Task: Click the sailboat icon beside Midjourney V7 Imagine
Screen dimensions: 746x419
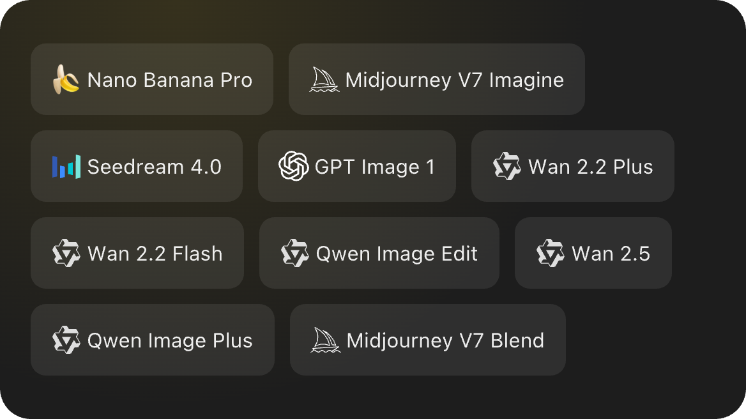Action: pyautogui.click(x=323, y=79)
